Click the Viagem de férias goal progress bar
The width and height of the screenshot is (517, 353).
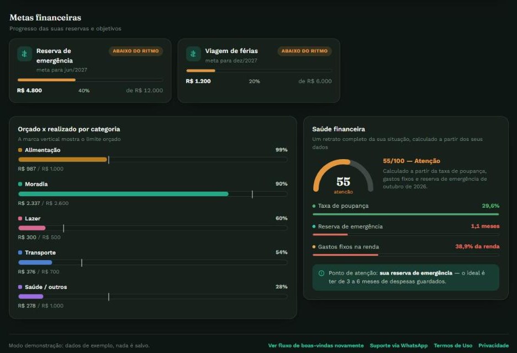[x=259, y=71]
